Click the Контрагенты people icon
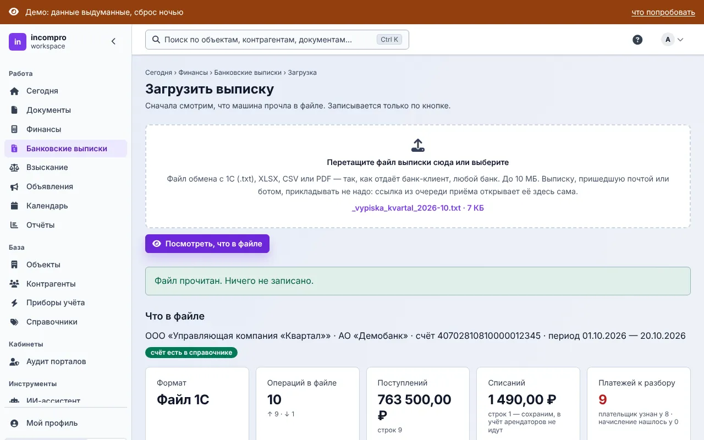The width and height of the screenshot is (704, 440). (x=15, y=284)
